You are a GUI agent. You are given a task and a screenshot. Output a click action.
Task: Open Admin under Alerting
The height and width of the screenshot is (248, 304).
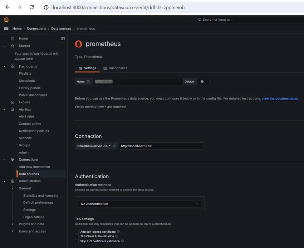pyautogui.click(x=24, y=152)
